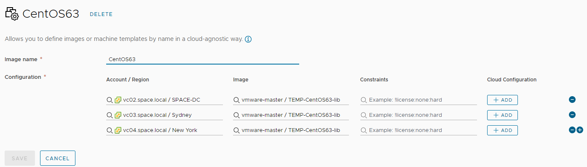This screenshot has width=587, height=167.
Task: Open account search for vc03.space.local / Sydney
Action: tap(165, 115)
